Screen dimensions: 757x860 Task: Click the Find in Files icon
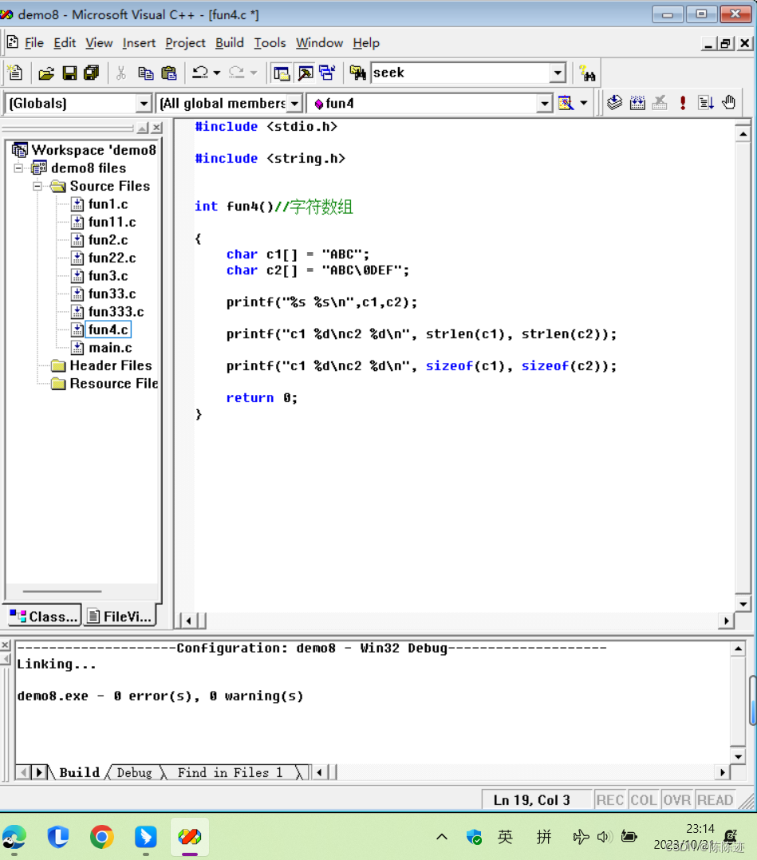point(357,73)
